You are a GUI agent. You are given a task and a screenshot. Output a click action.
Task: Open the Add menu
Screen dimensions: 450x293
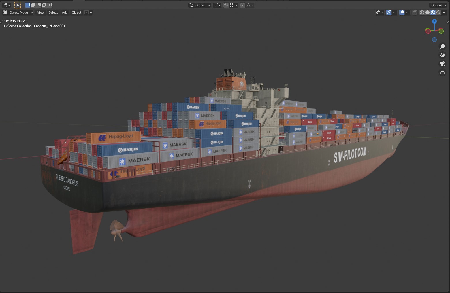click(65, 12)
